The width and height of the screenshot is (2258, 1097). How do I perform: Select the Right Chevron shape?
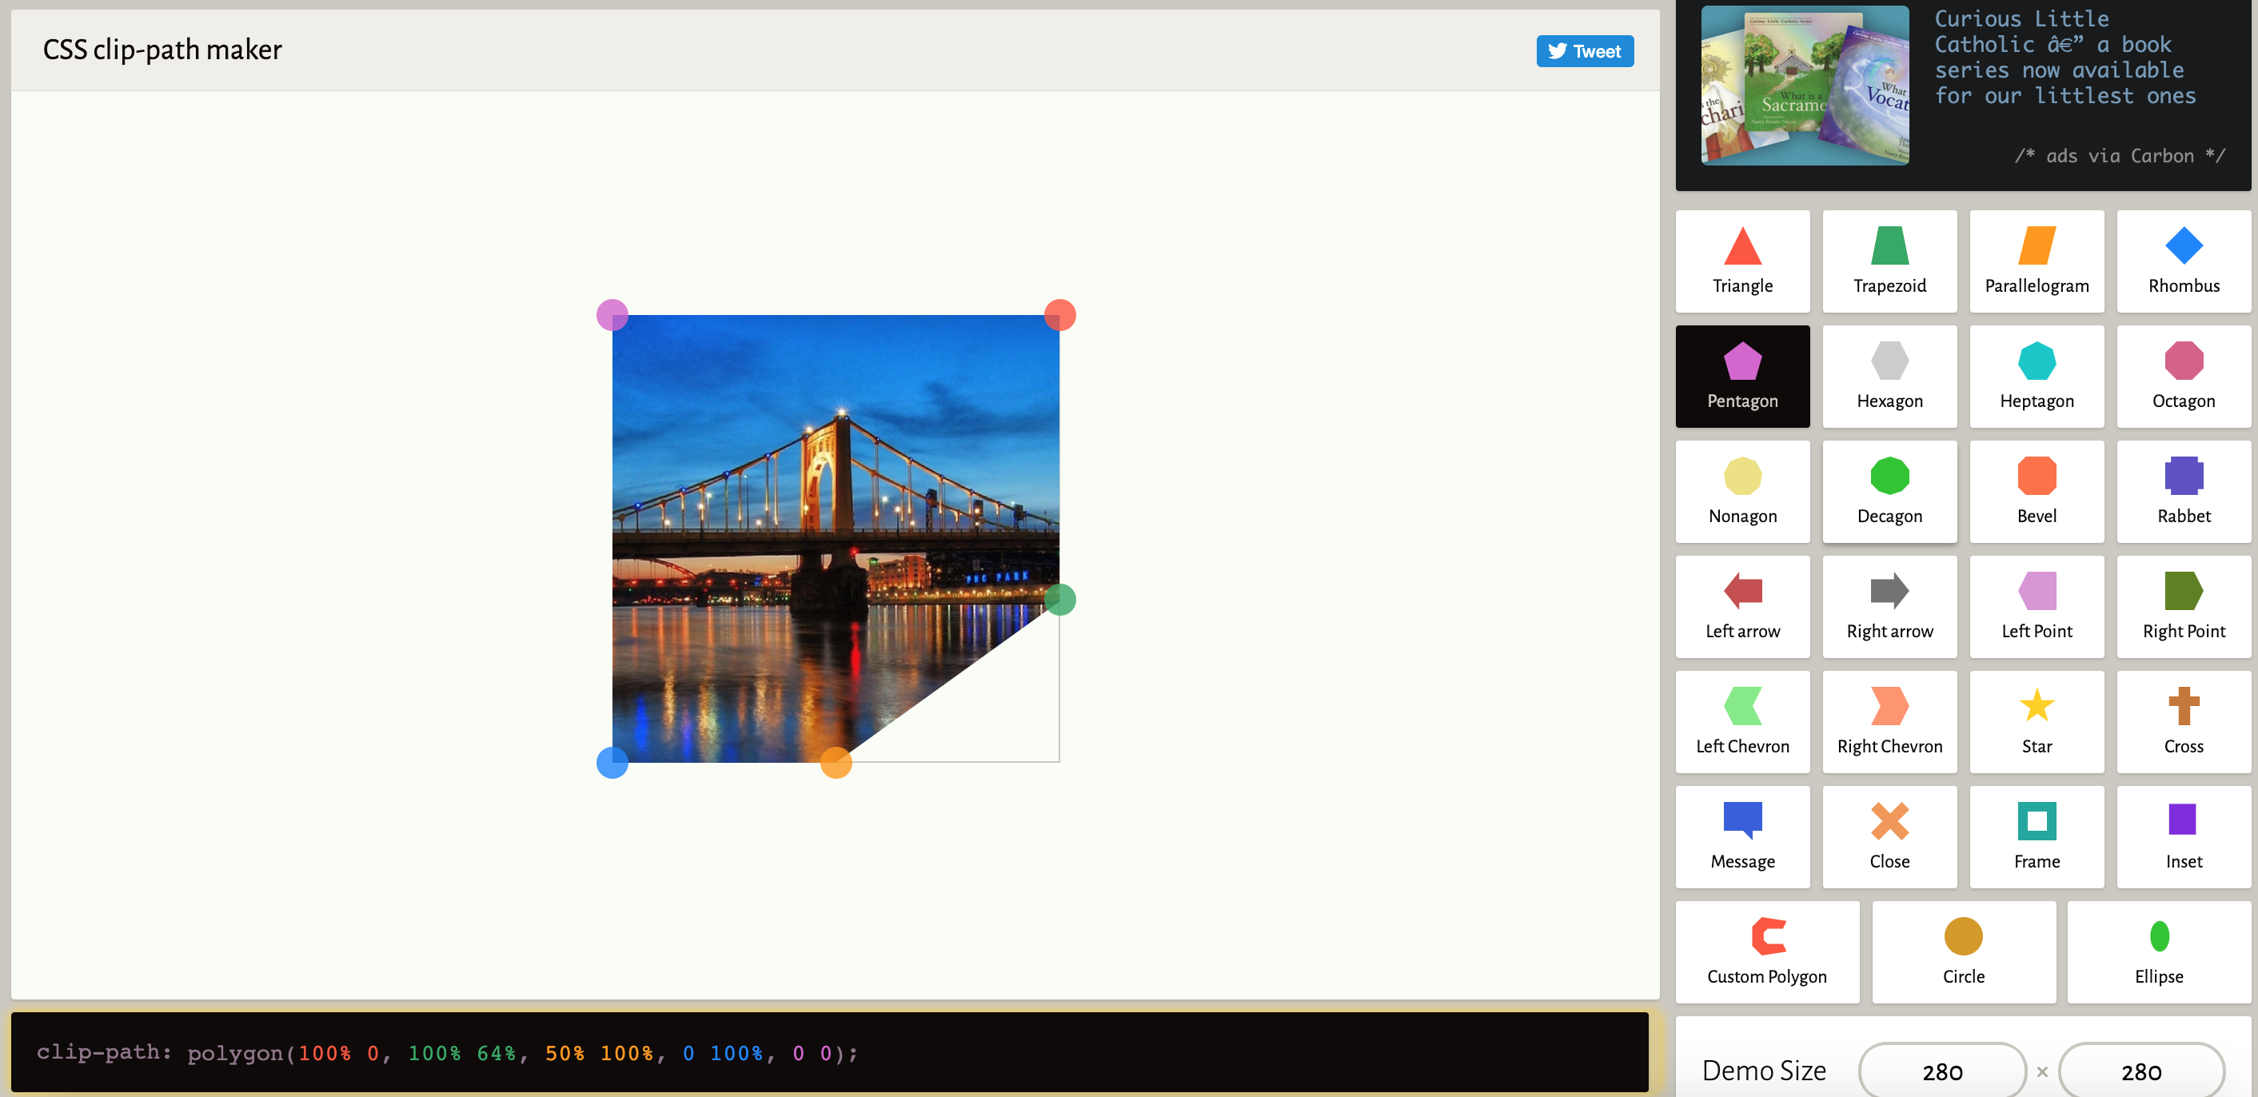(x=1889, y=721)
